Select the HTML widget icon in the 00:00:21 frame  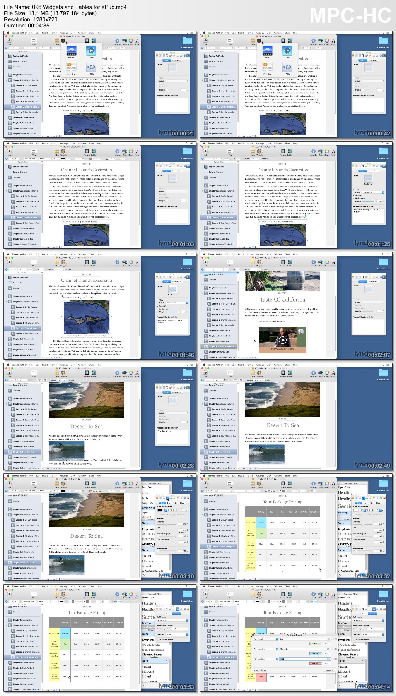click(x=91, y=67)
